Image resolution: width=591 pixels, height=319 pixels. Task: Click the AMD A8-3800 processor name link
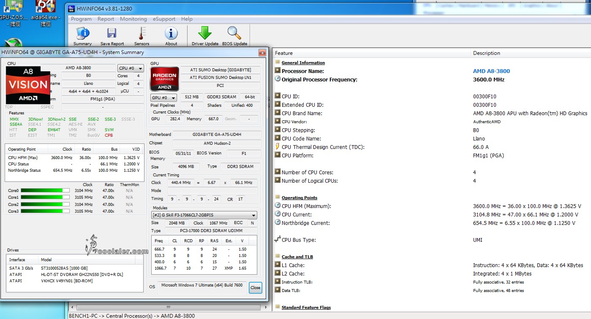[491, 71]
